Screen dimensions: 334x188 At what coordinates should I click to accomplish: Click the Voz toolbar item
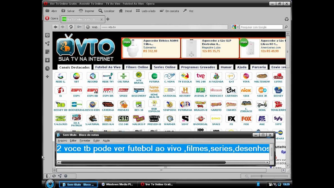188,11
